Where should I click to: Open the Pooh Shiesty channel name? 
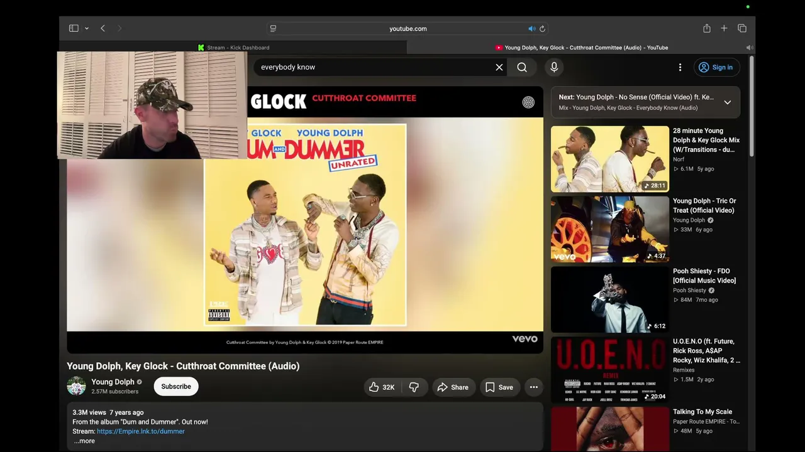689,291
